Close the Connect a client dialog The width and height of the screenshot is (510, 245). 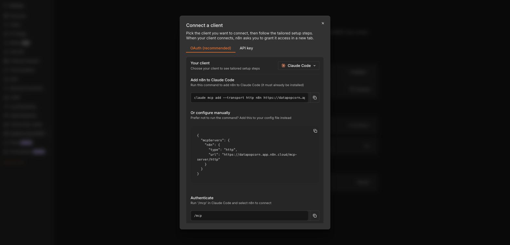pyautogui.click(x=323, y=23)
